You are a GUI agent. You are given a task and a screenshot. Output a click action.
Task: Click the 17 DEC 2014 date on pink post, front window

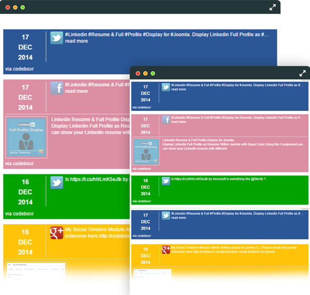click(146, 126)
